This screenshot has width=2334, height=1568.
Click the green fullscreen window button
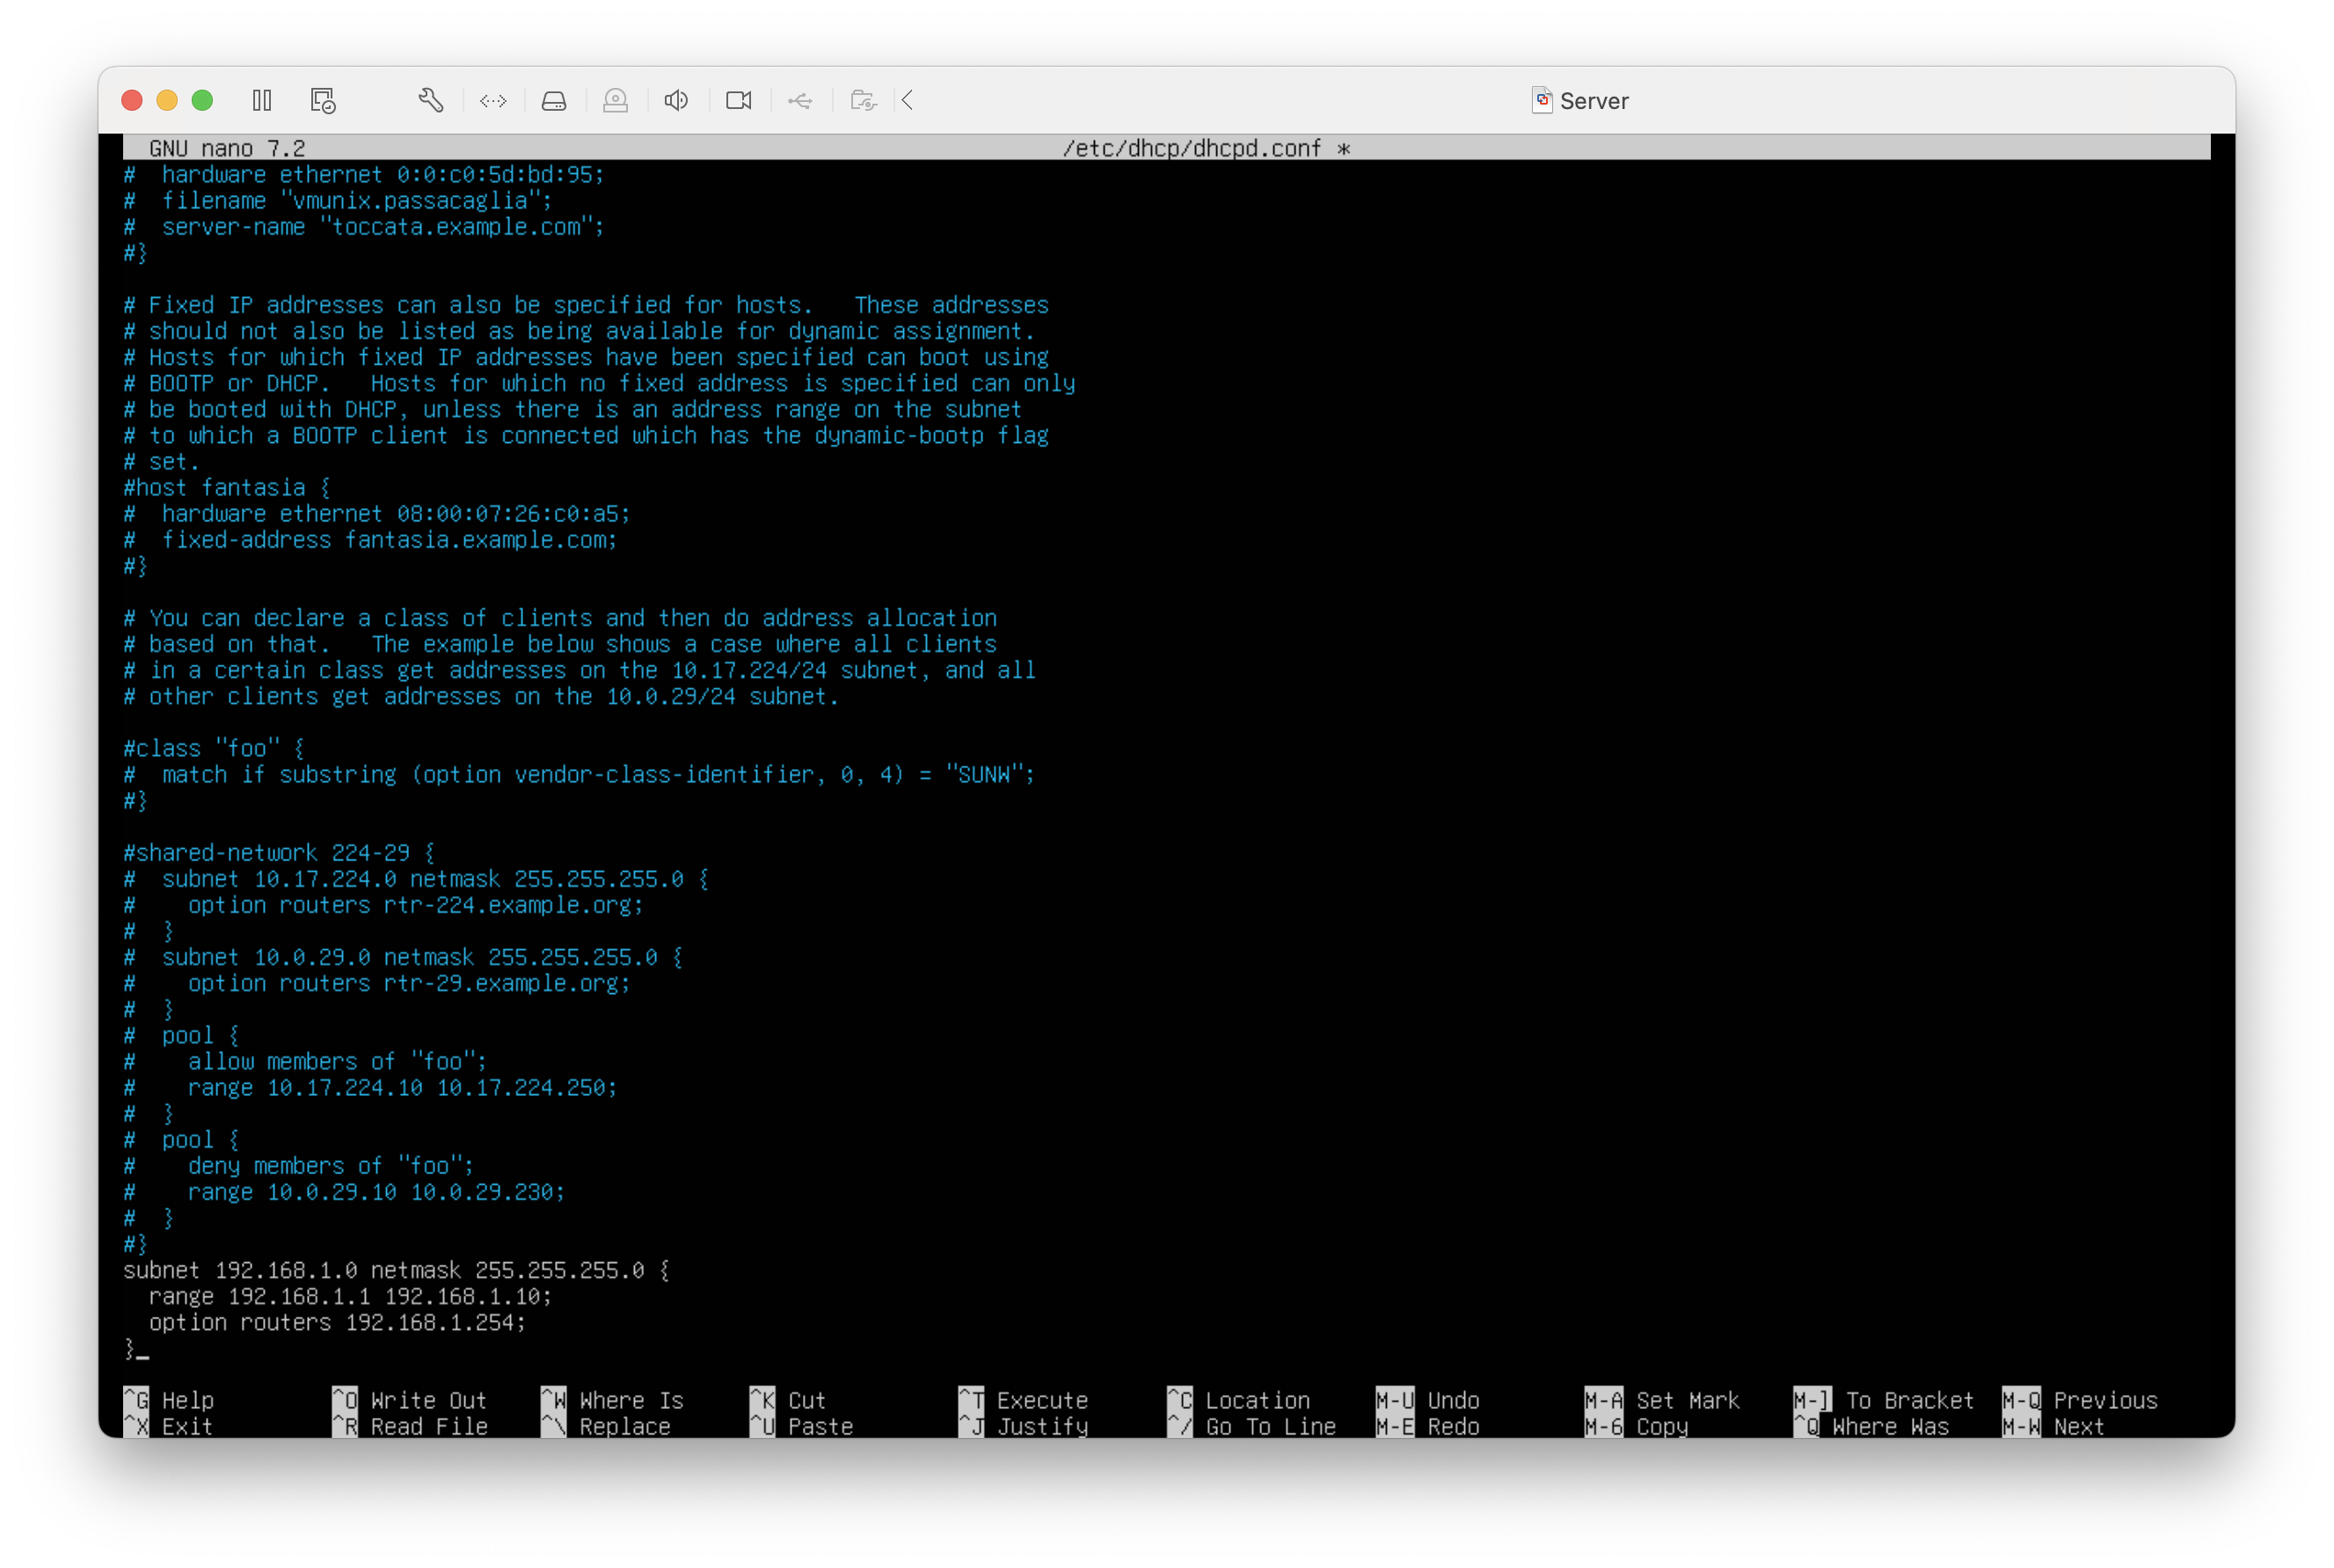(202, 100)
